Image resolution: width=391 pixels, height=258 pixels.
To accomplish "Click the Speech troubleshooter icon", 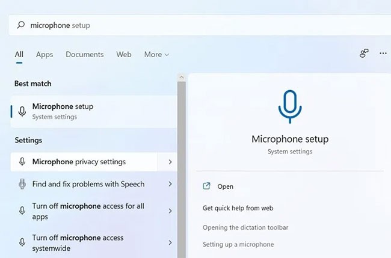I will coord(22,184).
